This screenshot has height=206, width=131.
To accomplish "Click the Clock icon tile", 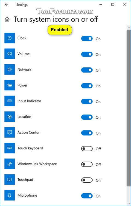I will [10, 38].
